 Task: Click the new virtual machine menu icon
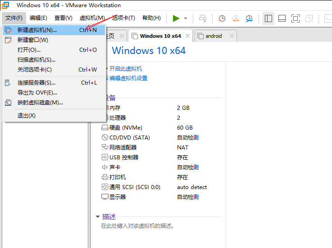click(x=8, y=30)
